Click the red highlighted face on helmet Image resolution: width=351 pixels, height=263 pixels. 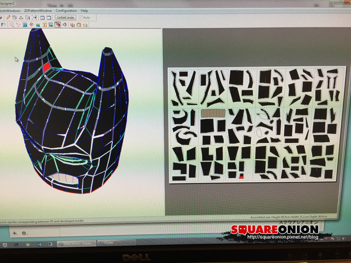click(x=47, y=67)
